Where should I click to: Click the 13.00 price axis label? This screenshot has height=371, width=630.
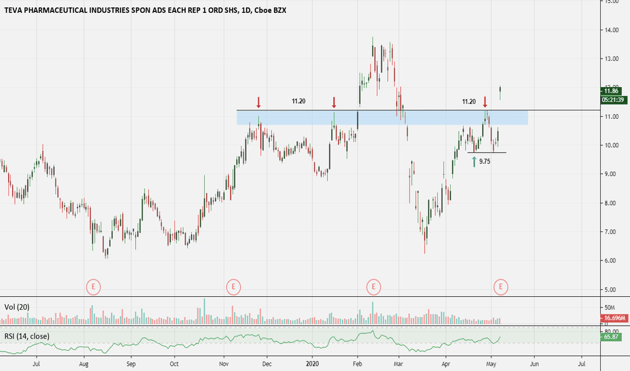click(x=612, y=59)
